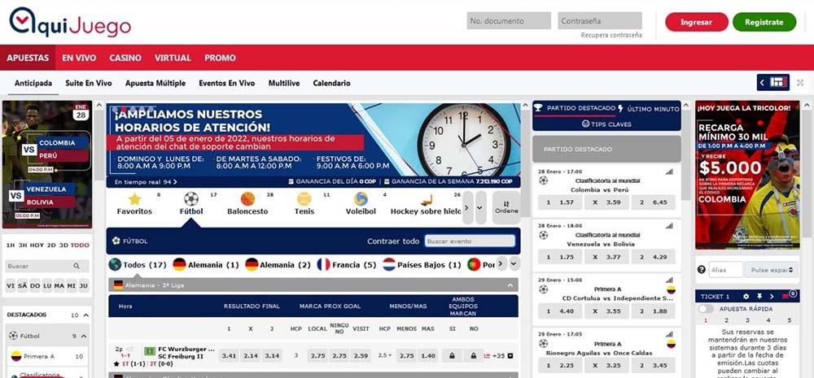814x378 pixels.
Task: Switch to the Último Minuto tab
Action: pyautogui.click(x=649, y=109)
